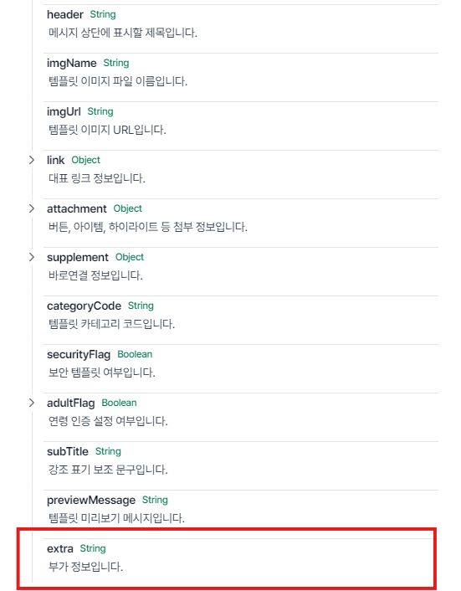This screenshot has width=461, height=591.
Task: Select the subTitle field name
Action: (x=68, y=451)
